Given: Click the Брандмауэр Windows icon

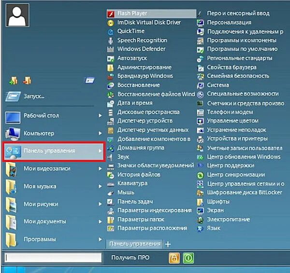Looking at the screenshot, I should (x=111, y=76).
